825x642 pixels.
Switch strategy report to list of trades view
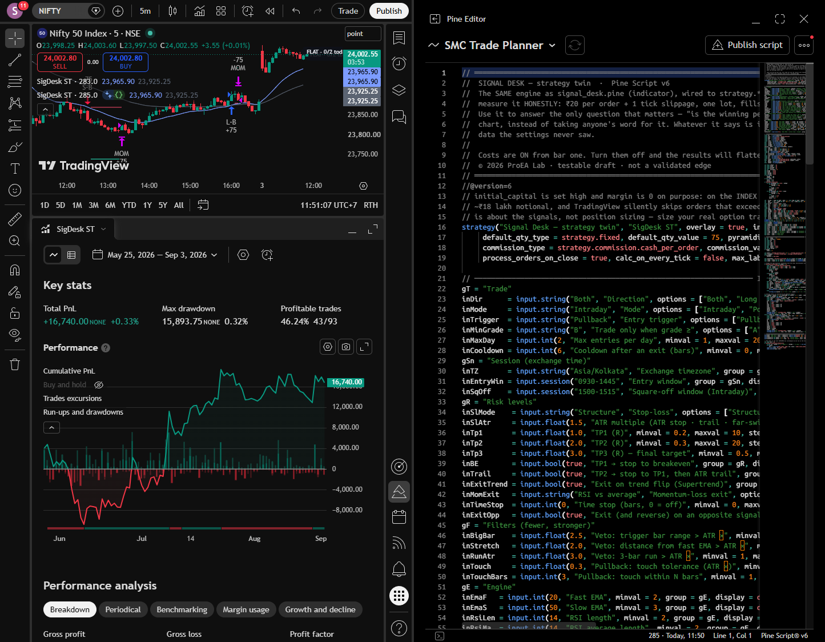click(x=71, y=255)
